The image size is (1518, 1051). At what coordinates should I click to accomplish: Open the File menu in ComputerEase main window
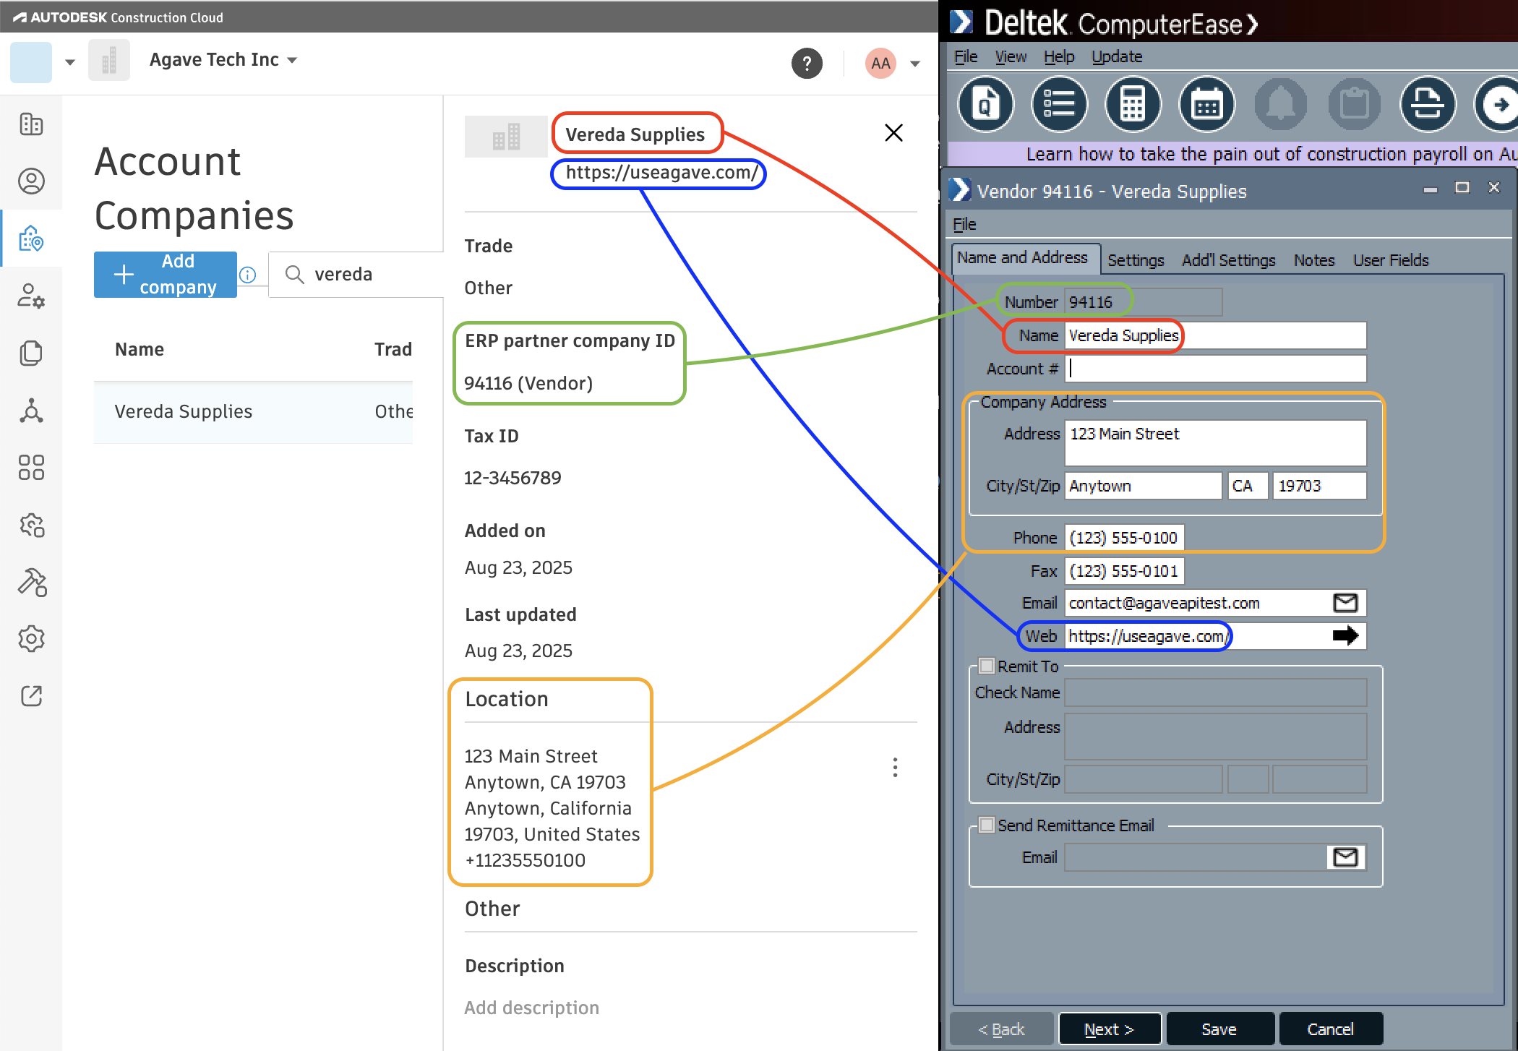pos(966,56)
